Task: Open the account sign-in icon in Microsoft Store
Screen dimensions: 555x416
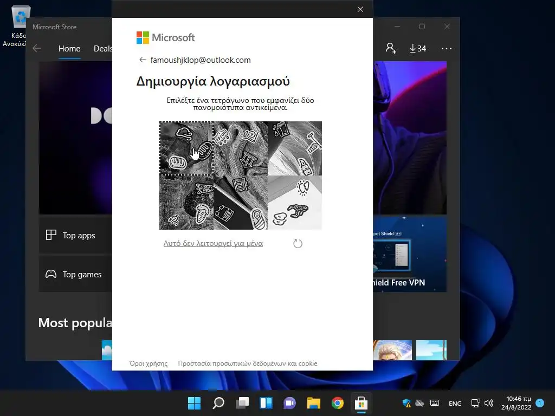Action: pyautogui.click(x=391, y=48)
